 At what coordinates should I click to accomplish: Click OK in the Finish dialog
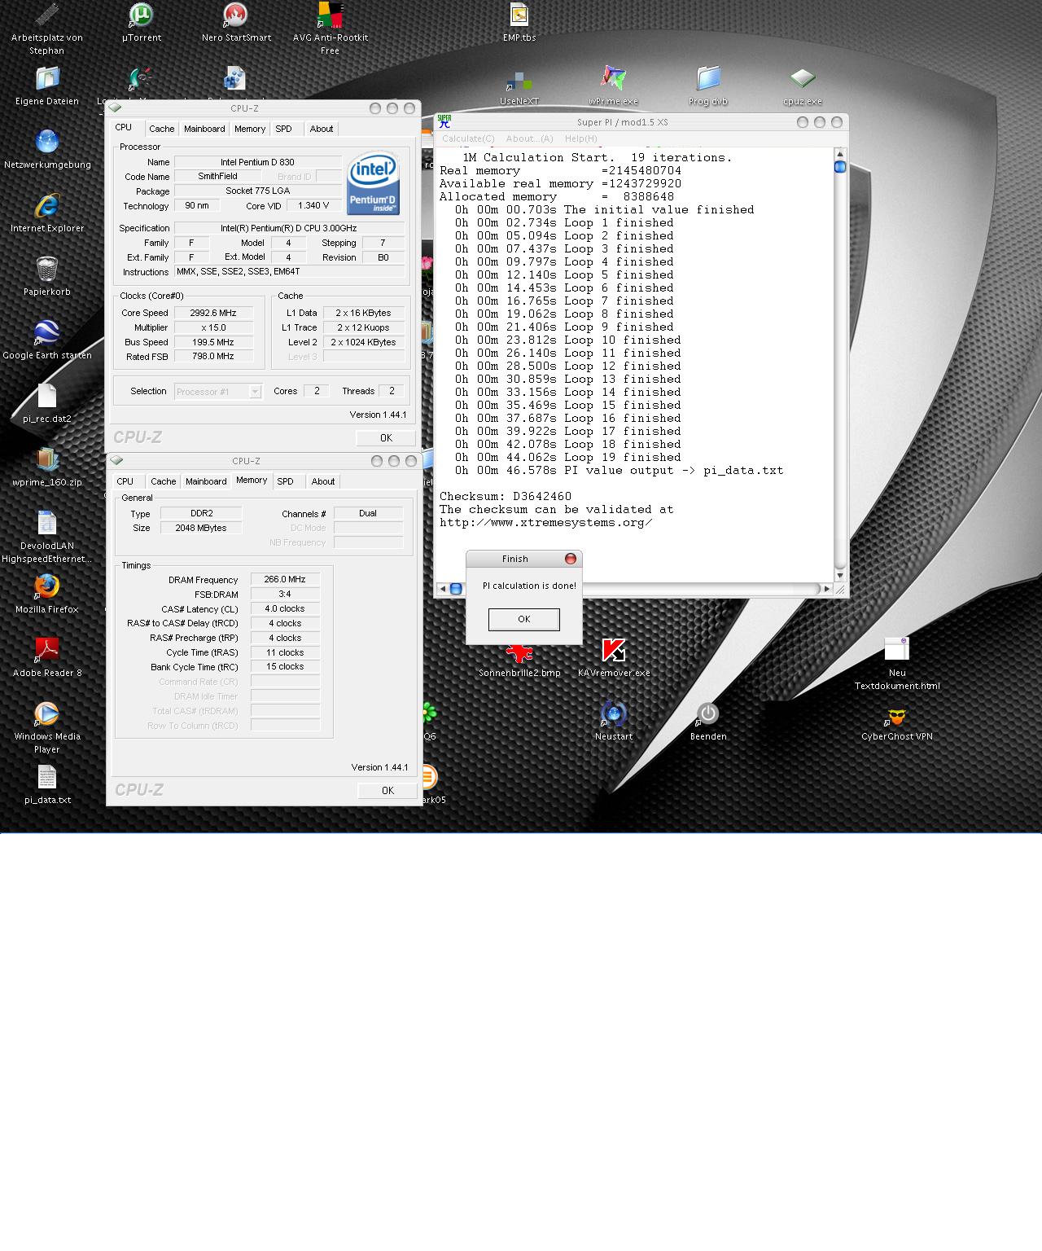(523, 619)
